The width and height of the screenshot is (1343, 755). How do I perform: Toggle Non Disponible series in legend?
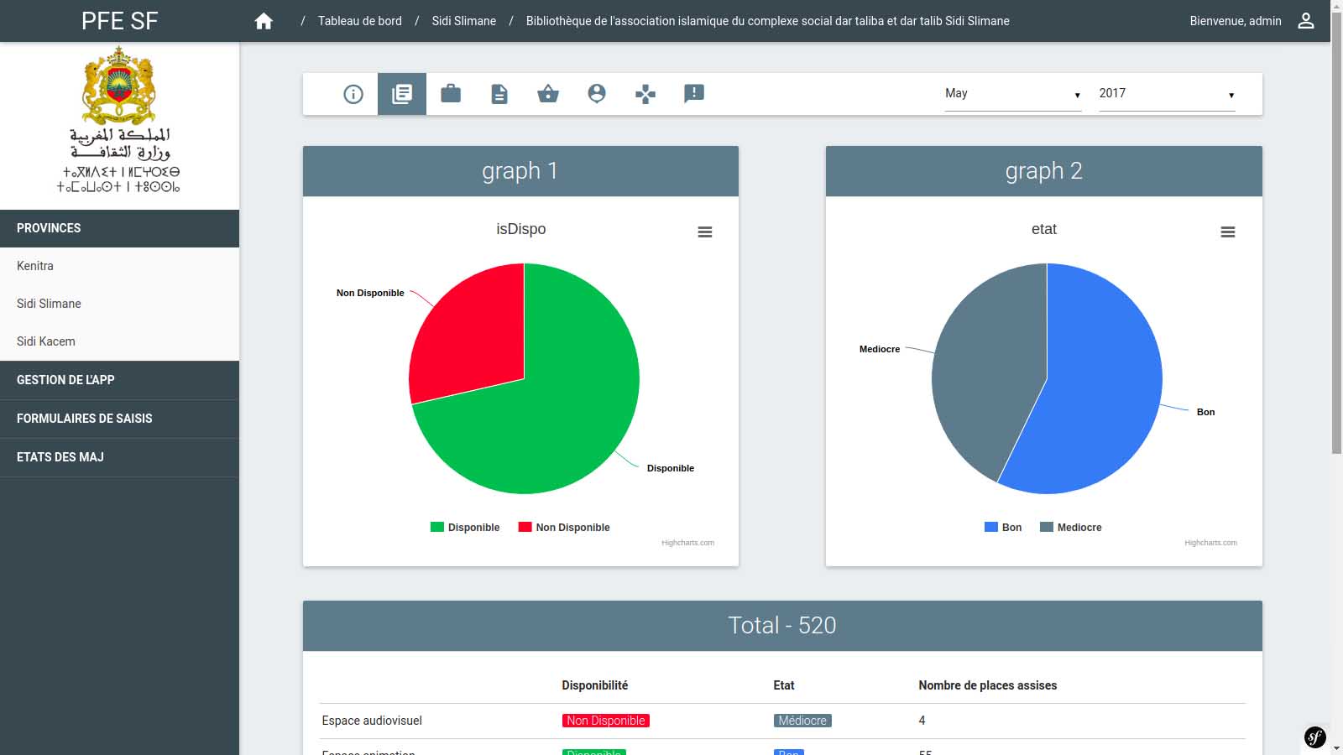[x=564, y=528]
